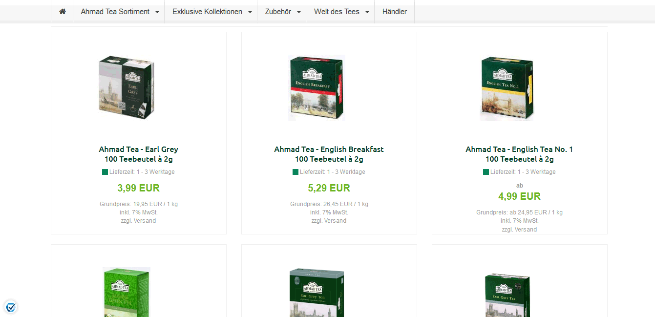Viewport: 655px width, 317px height.
Task: Expand the Ahmad Tea Sortiment dropdown arrow
Action: [x=157, y=12]
